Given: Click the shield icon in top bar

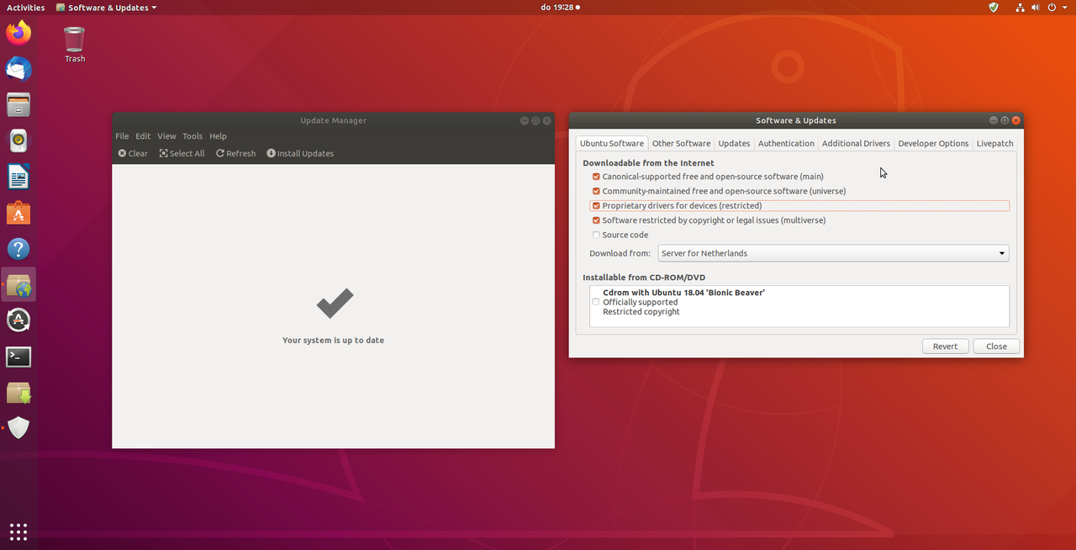Looking at the screenshot, I should click(994, 8).
